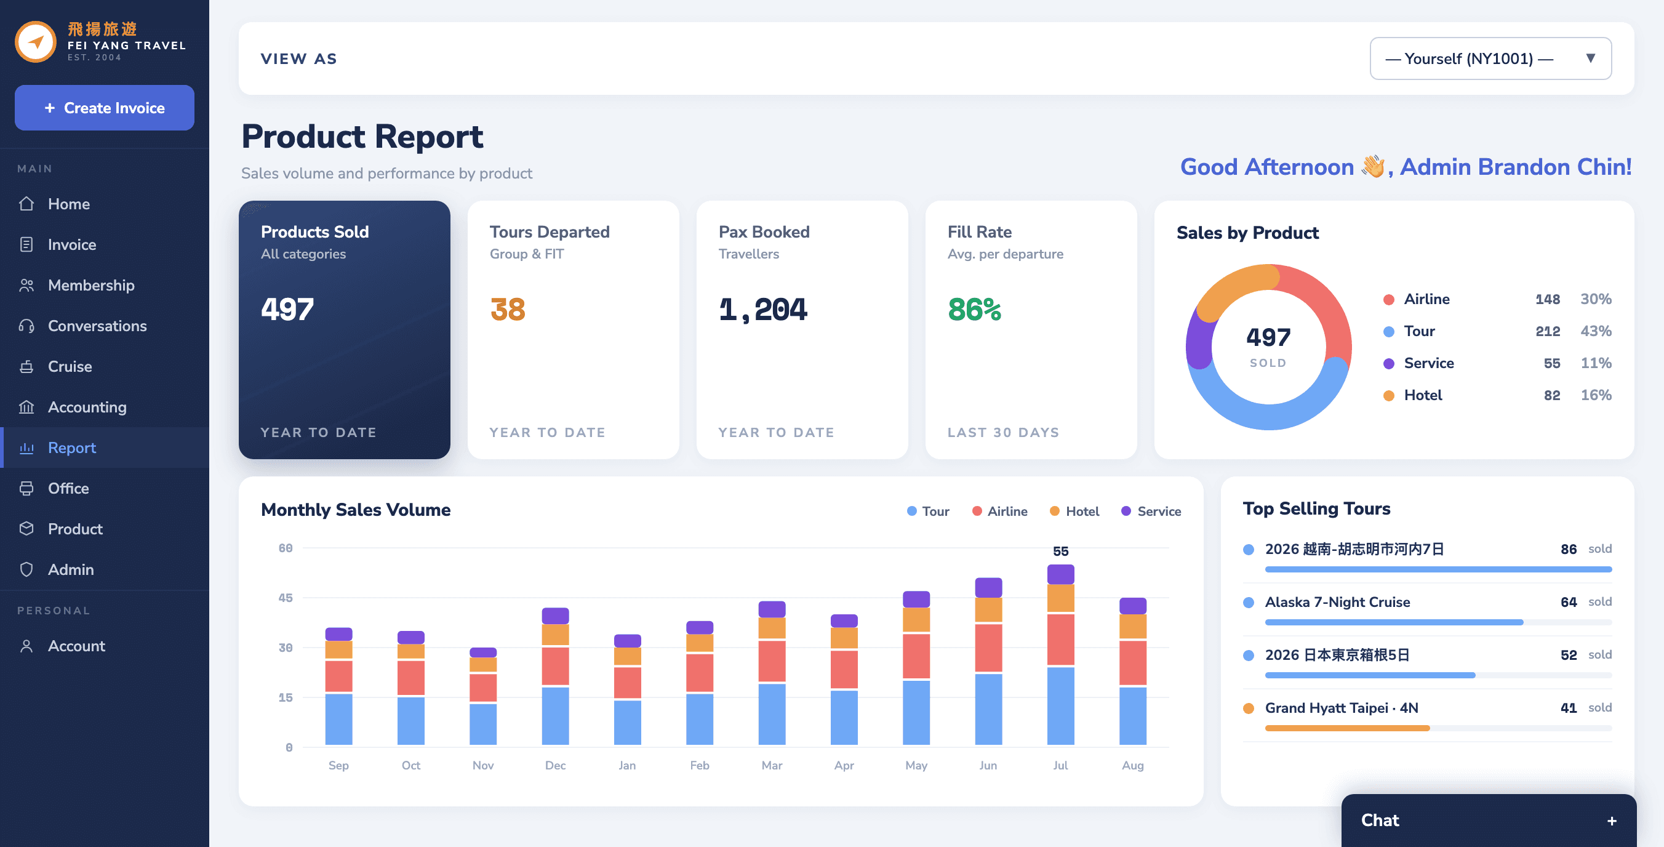Open Conversations from sidebar
1664x847 pixels.
[x=105, y=326]
